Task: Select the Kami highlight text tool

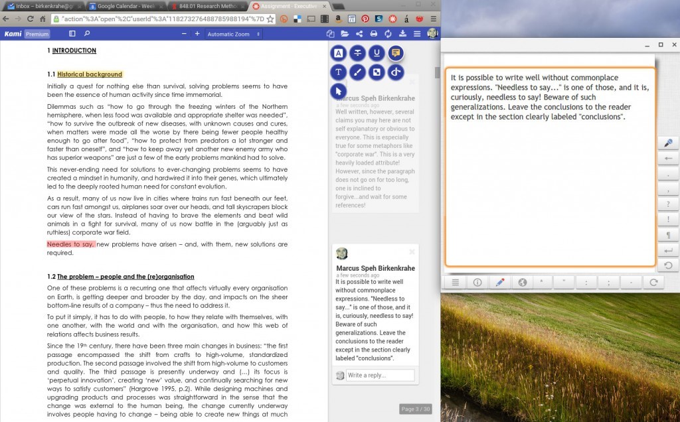Action: pos(339,52)
